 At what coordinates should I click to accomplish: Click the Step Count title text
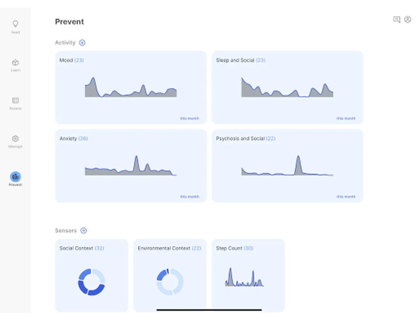(x=229, y=248)
